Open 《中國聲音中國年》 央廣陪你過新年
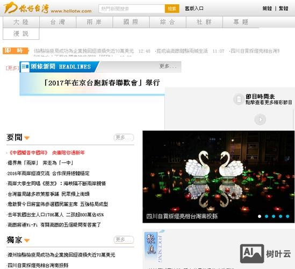The width and height of the screenshot is (295, 269). click(46, 153)
